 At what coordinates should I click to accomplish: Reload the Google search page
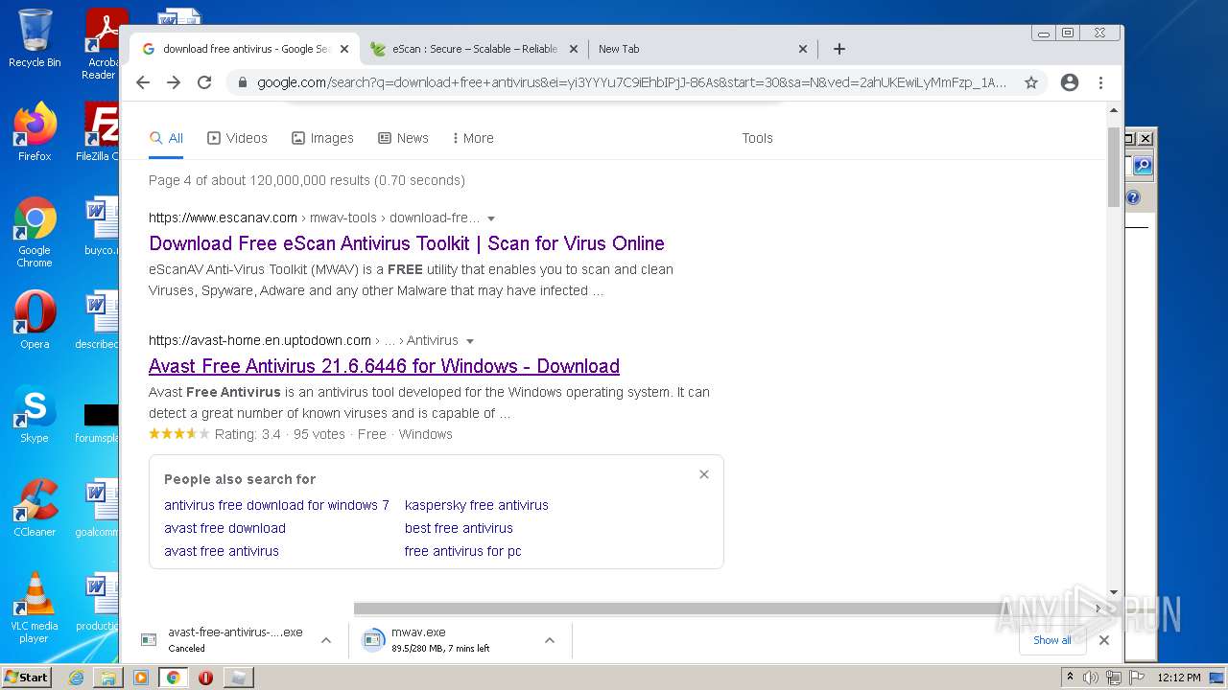coord(204,82)
